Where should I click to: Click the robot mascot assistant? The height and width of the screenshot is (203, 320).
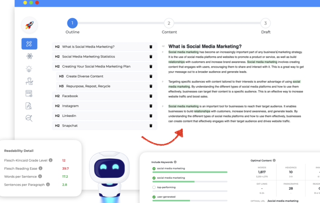click(109, 177)
